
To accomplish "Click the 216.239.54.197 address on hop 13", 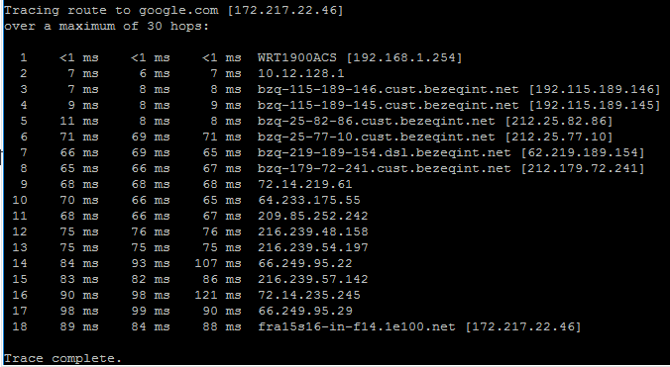I will (x=313, y=247).
